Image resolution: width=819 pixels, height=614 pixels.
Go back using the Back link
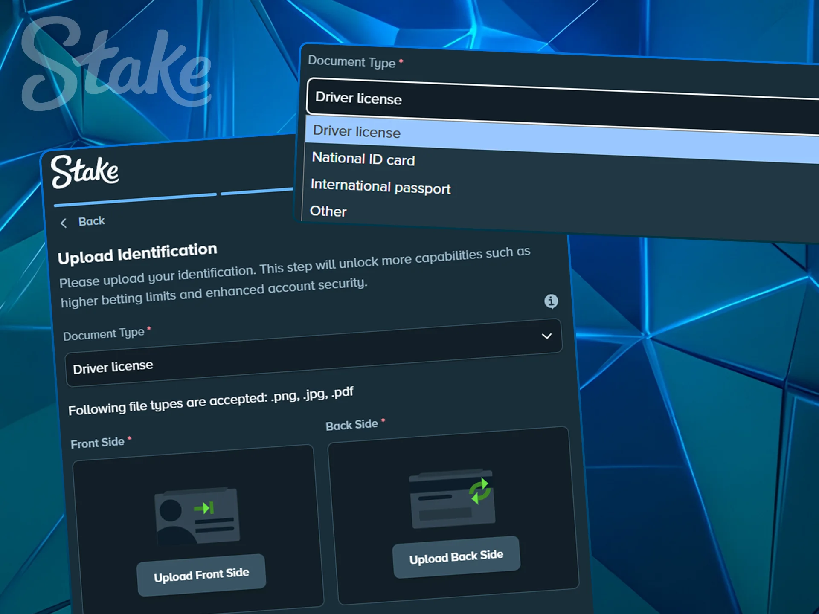91,221
